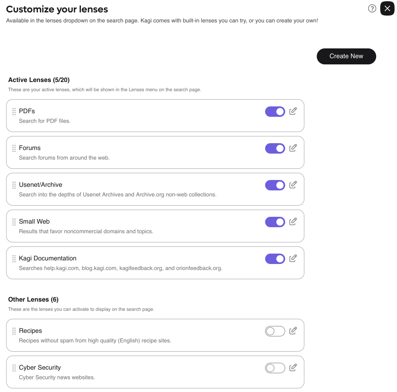397x392 pixels.
Task: Edit the Cyber Security lens
Action: coord(293,368)
